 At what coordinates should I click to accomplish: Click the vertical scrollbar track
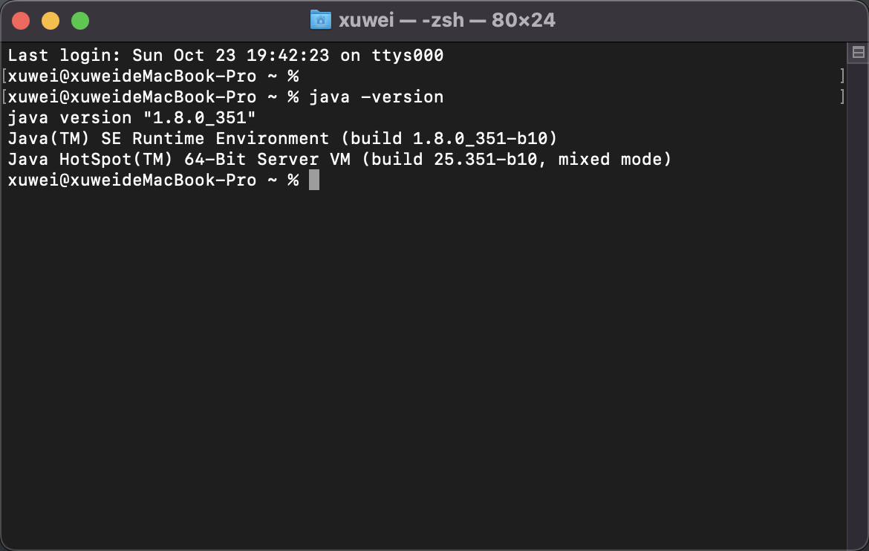coord(858,297)
